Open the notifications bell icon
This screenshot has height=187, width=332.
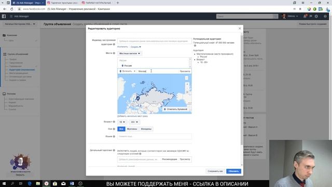click(x=305, y=16)
